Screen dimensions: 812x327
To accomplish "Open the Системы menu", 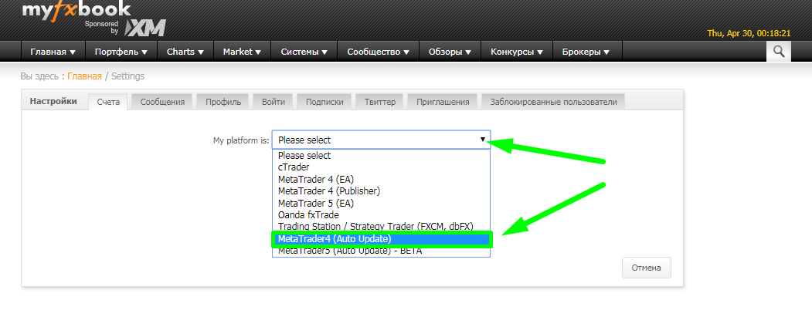I will pyautogui.click(x=304, y=52).
